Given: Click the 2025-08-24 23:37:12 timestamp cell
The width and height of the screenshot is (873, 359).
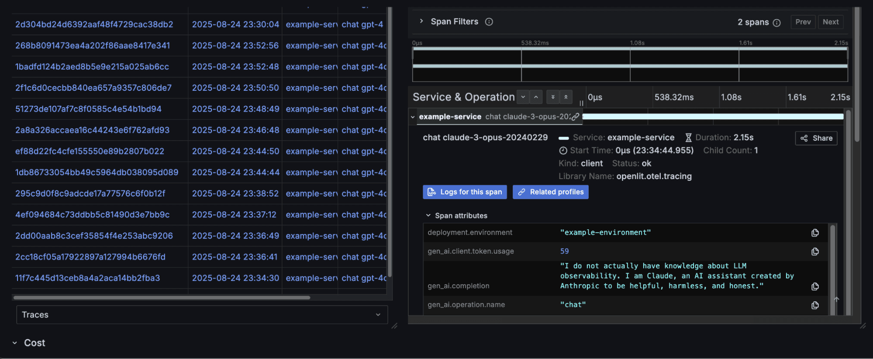Looking at the screenshot, I should pos(234,214).
